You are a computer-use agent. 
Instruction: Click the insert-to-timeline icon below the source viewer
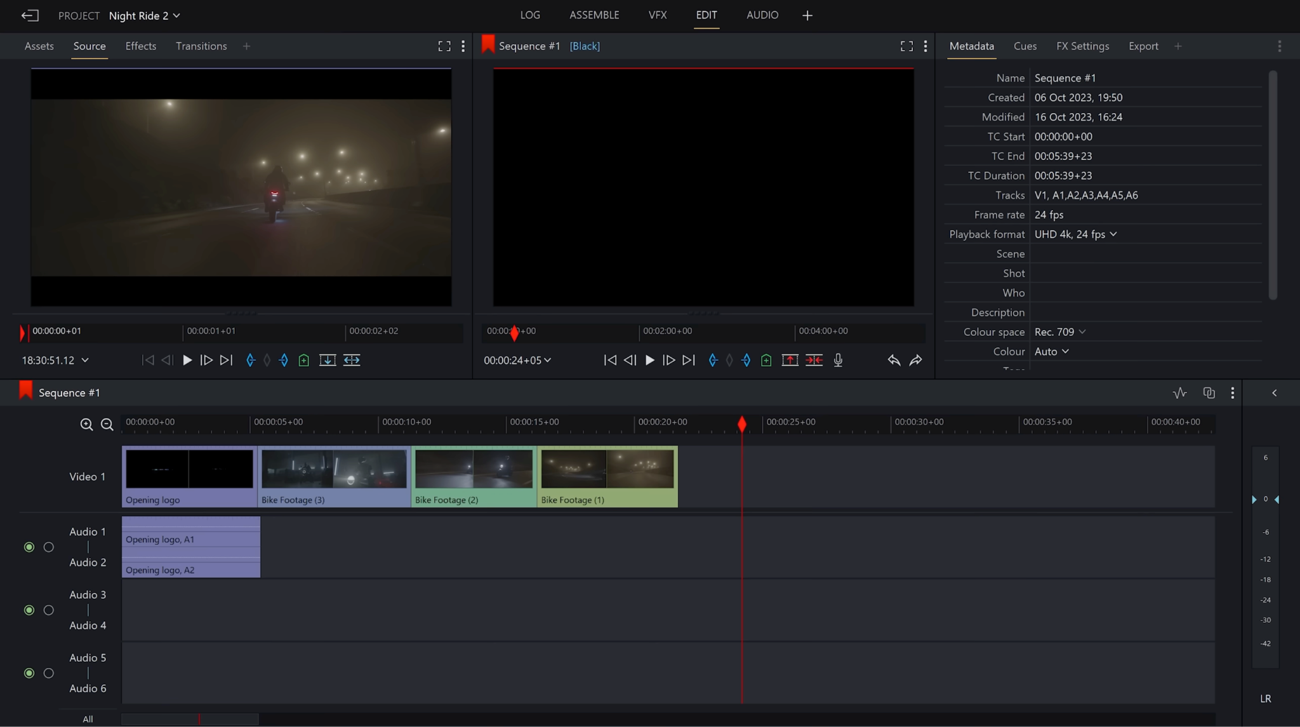point(328,360)
